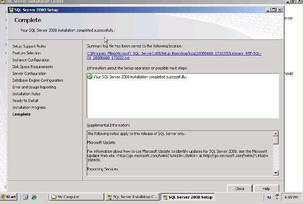The image size is (304, 204).
Task: Maximize the SQL Server 2008 Setup window
Action: point(274,10)
